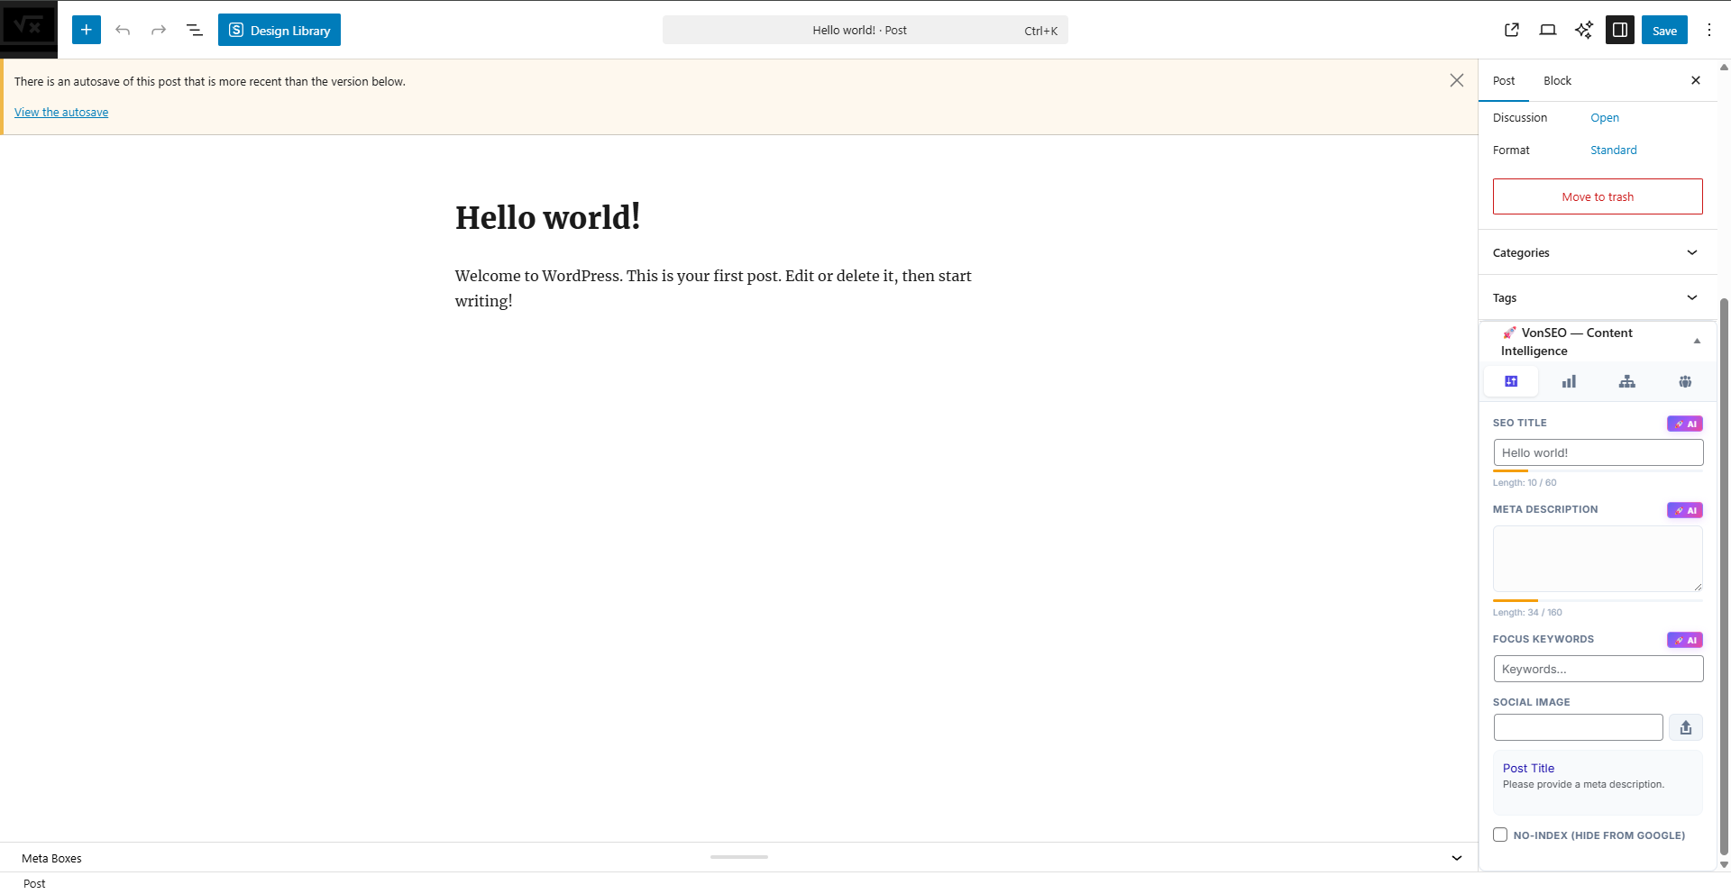This screenshot has width=1731, height=894.
Task: Open the AI sparkle assistant tool
Action: pyautogui.click(x=1584, y=30)
